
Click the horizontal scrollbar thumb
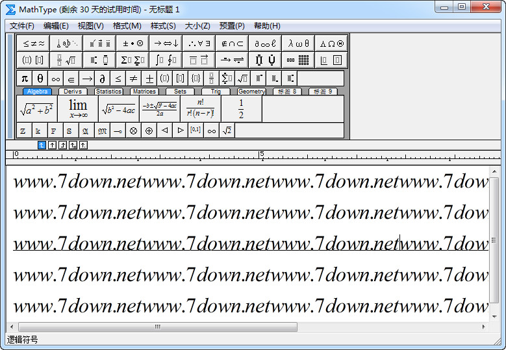click(157, 327)
